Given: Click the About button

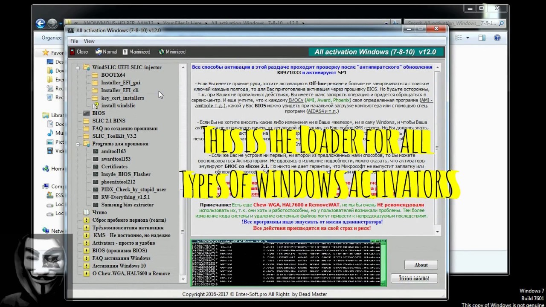Looking at the screenshot, I should coord(421,265).
